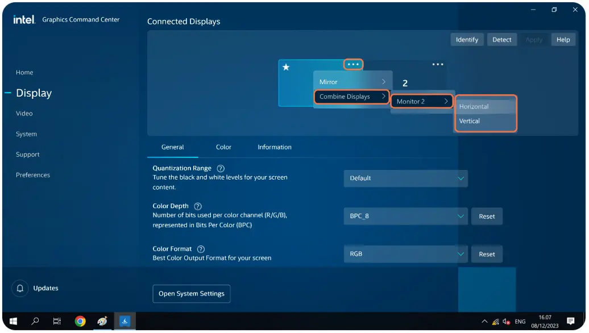The height and width of the screenshot is (333, 589).
Task: Click the Intel logo
Action: tap(24, 19)
